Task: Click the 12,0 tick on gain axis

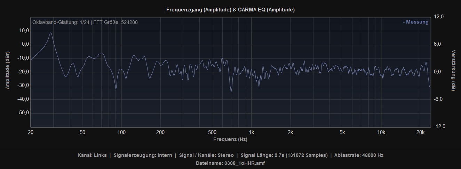Action: [439, 17]
